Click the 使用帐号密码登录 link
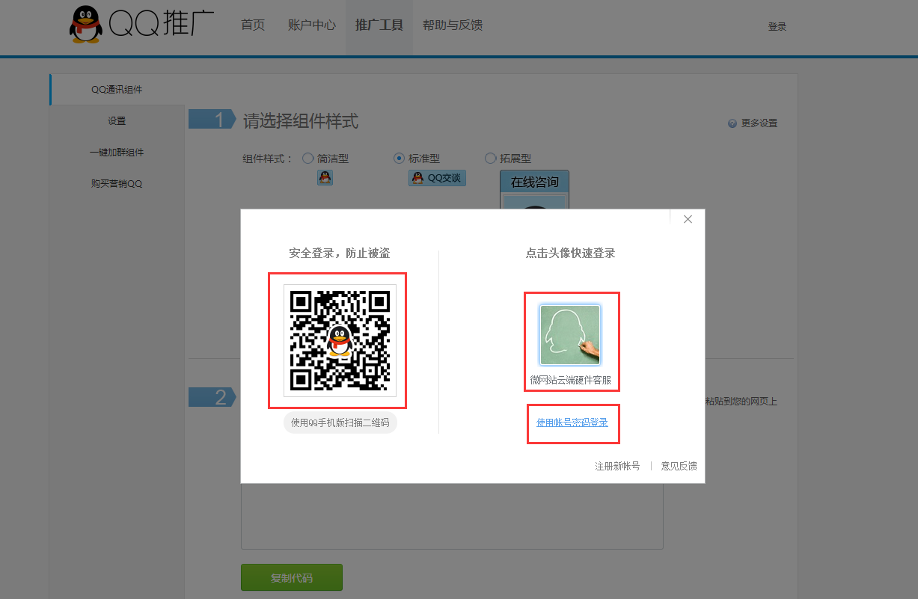 pyautogui.click(x=572, y=423)
